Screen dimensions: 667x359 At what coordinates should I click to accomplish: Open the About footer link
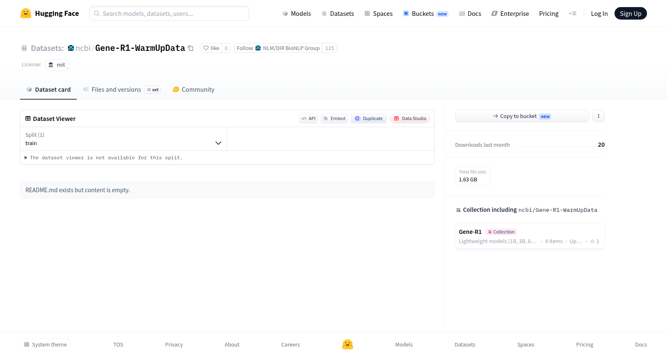232,344
